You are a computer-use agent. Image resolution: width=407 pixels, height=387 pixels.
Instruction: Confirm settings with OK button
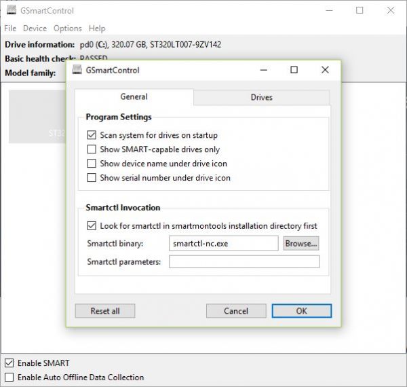(x=302, y=311)
